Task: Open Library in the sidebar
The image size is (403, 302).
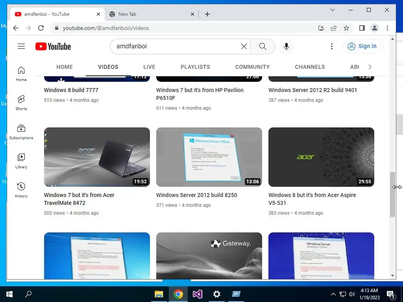Action: [21, 161]
